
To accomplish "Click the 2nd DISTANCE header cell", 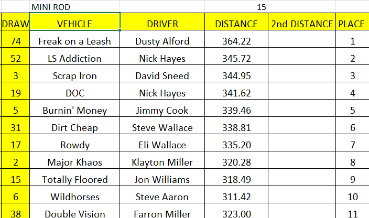I will coord(301,24).
